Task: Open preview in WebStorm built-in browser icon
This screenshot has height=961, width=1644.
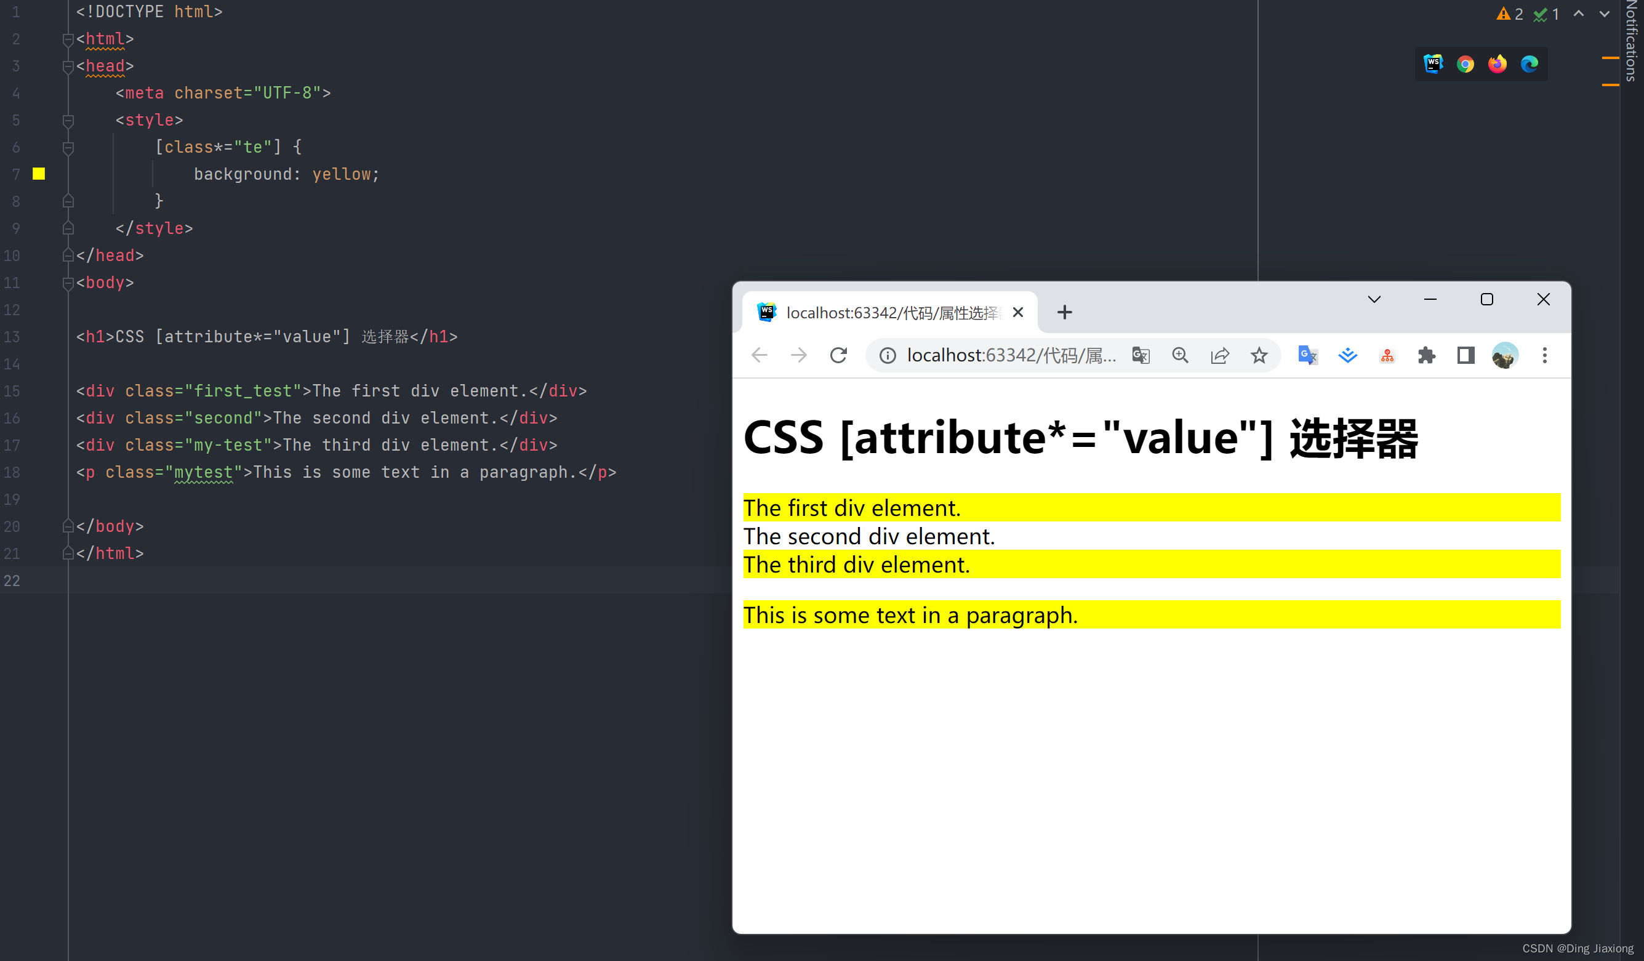Action: pyautogui.click(x=1433, y=64)
